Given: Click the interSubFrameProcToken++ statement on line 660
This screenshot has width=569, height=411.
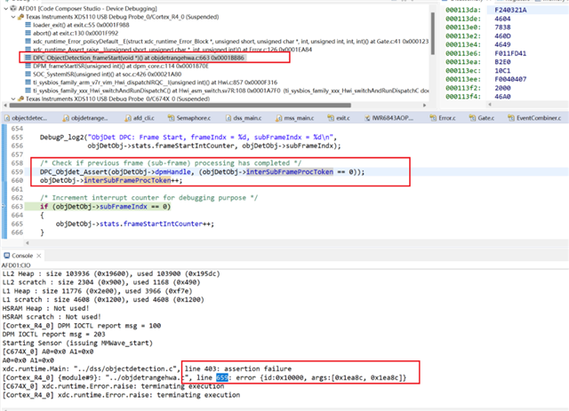Looking at the screenshot, I should pos(111,180).
